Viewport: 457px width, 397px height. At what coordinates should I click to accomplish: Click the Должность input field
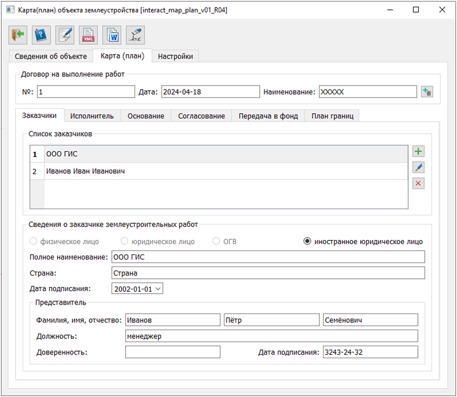[x=271, y=336]
